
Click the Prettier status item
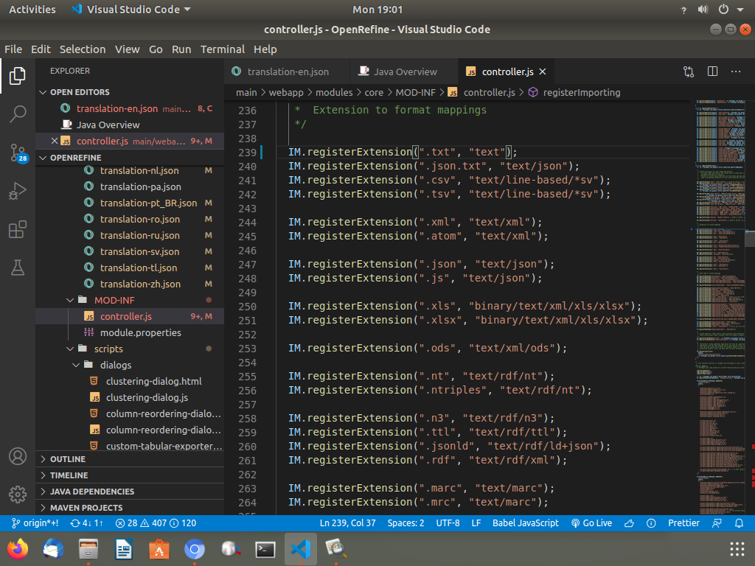[x=683, y=523]
